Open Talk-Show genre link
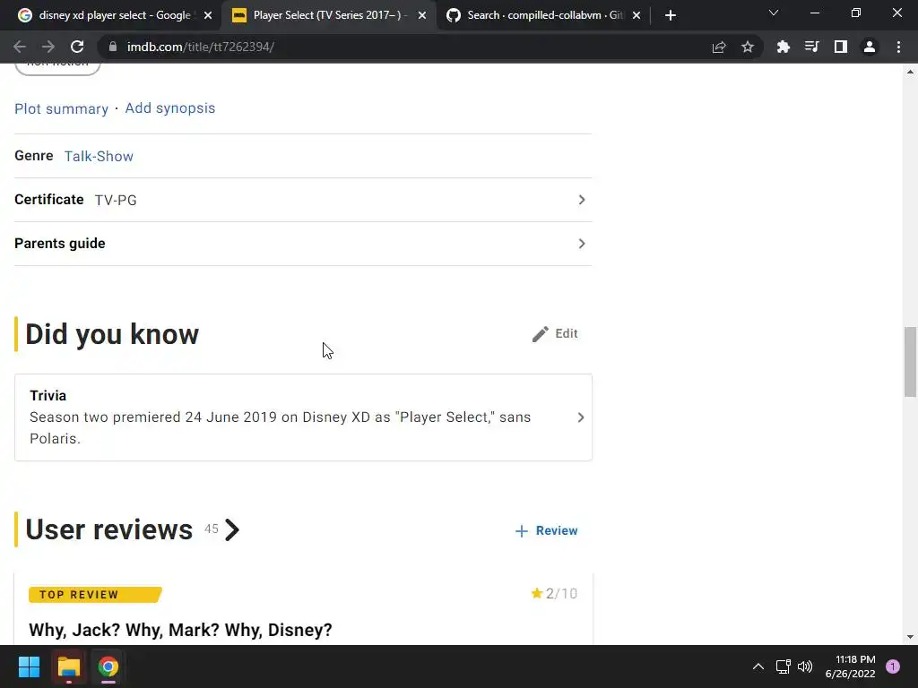 tap(99, 156)
